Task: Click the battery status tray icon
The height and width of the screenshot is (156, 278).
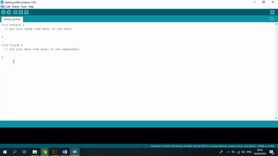Action: pos(233,152)
